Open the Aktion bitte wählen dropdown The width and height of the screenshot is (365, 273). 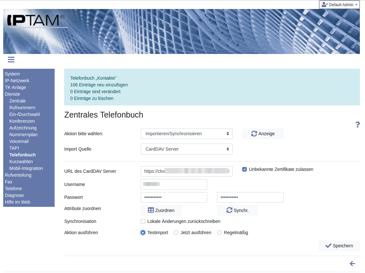coord(186,134)
